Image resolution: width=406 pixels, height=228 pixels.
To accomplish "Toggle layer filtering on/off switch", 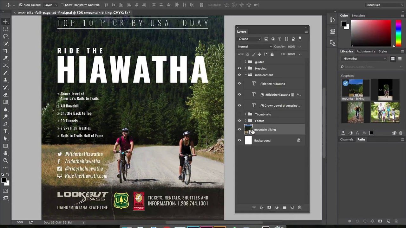I will point(300,39).
